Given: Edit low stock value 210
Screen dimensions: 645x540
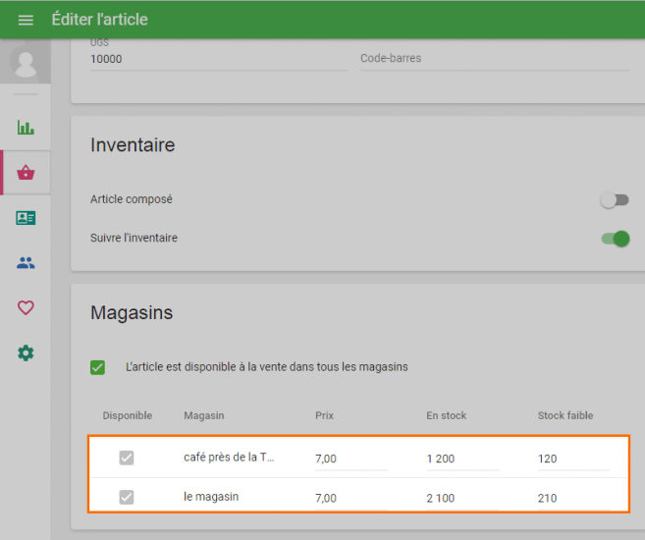Looking at the screenshot, I should (573, 499).
